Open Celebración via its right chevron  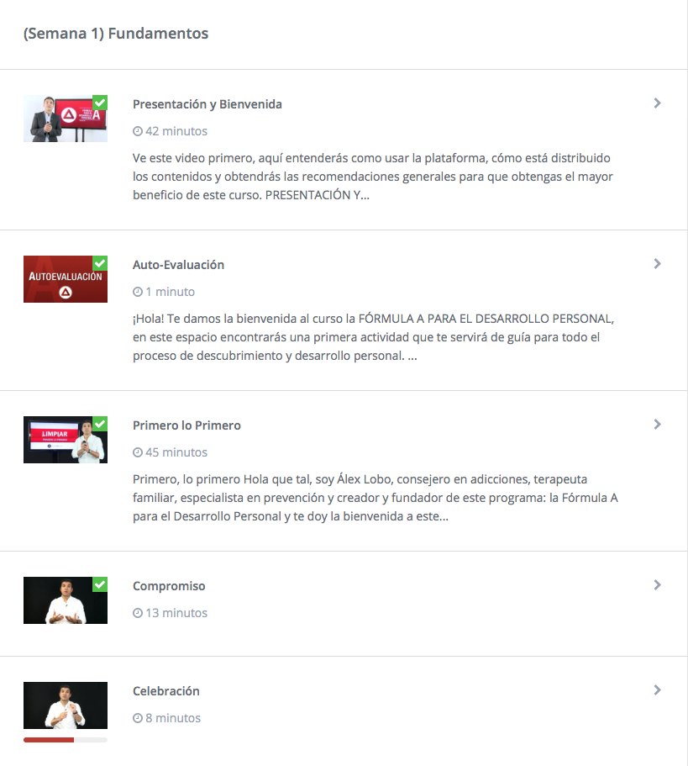pos(657,690)
